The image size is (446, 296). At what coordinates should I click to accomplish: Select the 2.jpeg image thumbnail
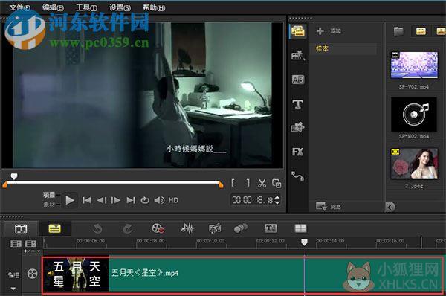pyautogui.click(x=414, y=164)
